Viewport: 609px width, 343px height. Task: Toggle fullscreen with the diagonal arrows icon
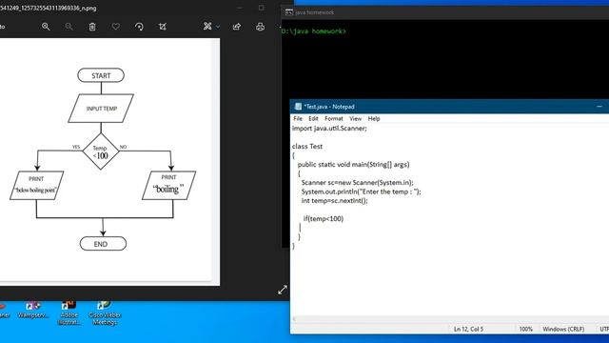283,290
